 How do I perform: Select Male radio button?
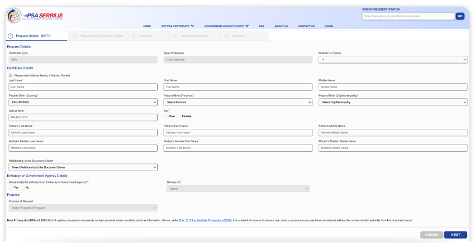(165, 116)
